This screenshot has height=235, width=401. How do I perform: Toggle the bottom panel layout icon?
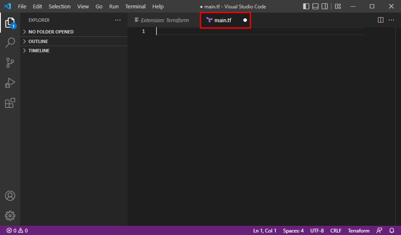pos(315,6)
